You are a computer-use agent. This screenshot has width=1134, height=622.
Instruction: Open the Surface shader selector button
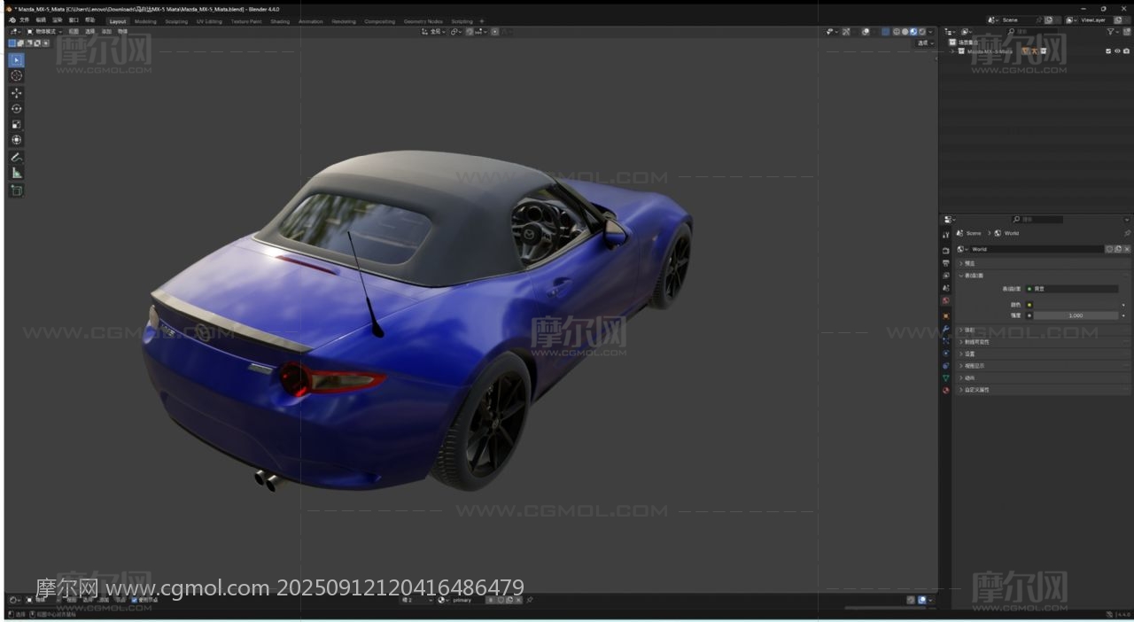tap(1071, 289)
